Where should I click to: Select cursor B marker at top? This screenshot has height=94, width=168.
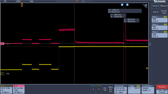tap(122, 5)
